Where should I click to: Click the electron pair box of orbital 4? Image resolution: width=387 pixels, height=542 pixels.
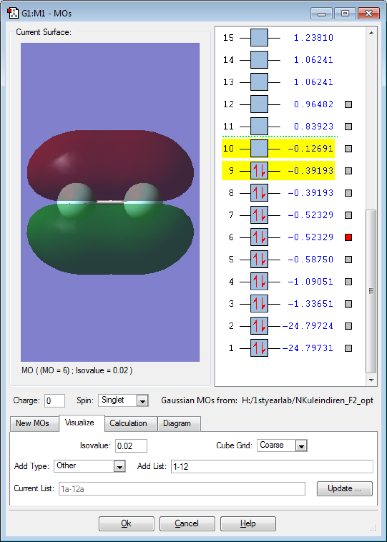259,282
